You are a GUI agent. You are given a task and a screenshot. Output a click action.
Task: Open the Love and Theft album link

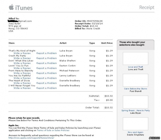(x=136, y=67)
